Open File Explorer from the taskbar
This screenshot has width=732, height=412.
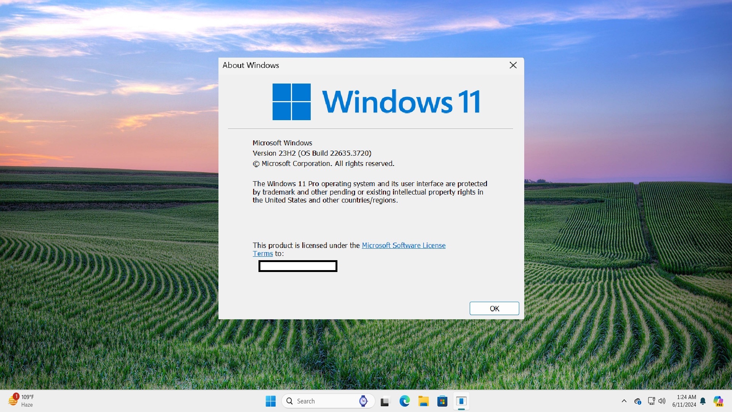tap(423, 401)
